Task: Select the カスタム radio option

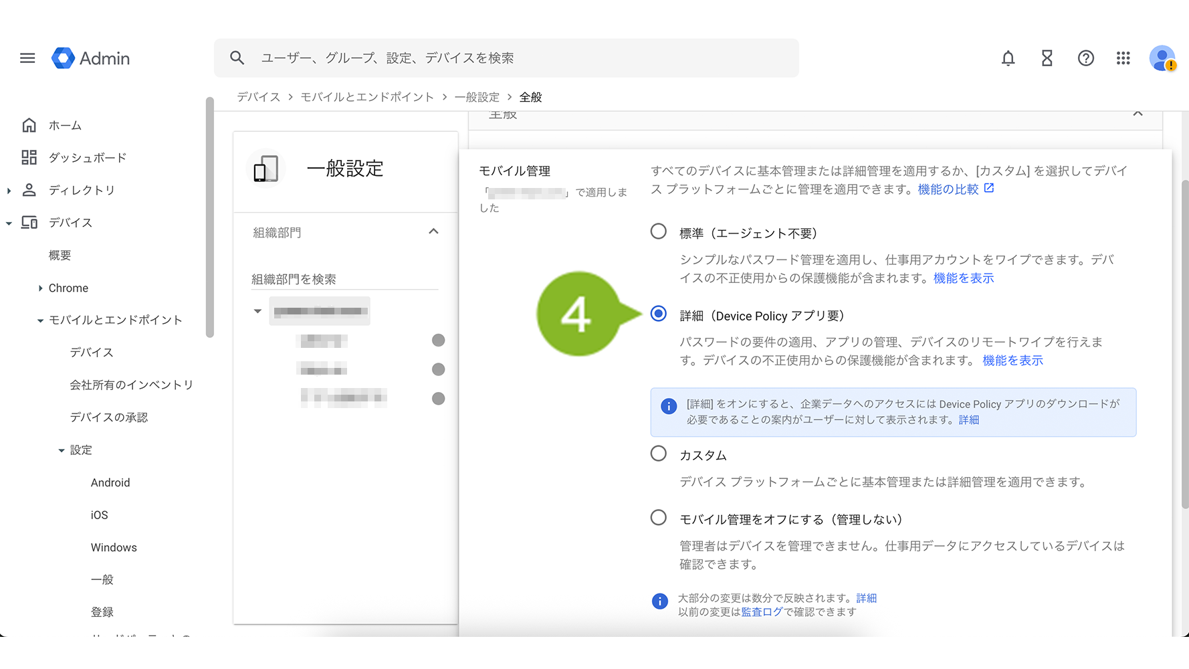Action: [x=659, y=454]
